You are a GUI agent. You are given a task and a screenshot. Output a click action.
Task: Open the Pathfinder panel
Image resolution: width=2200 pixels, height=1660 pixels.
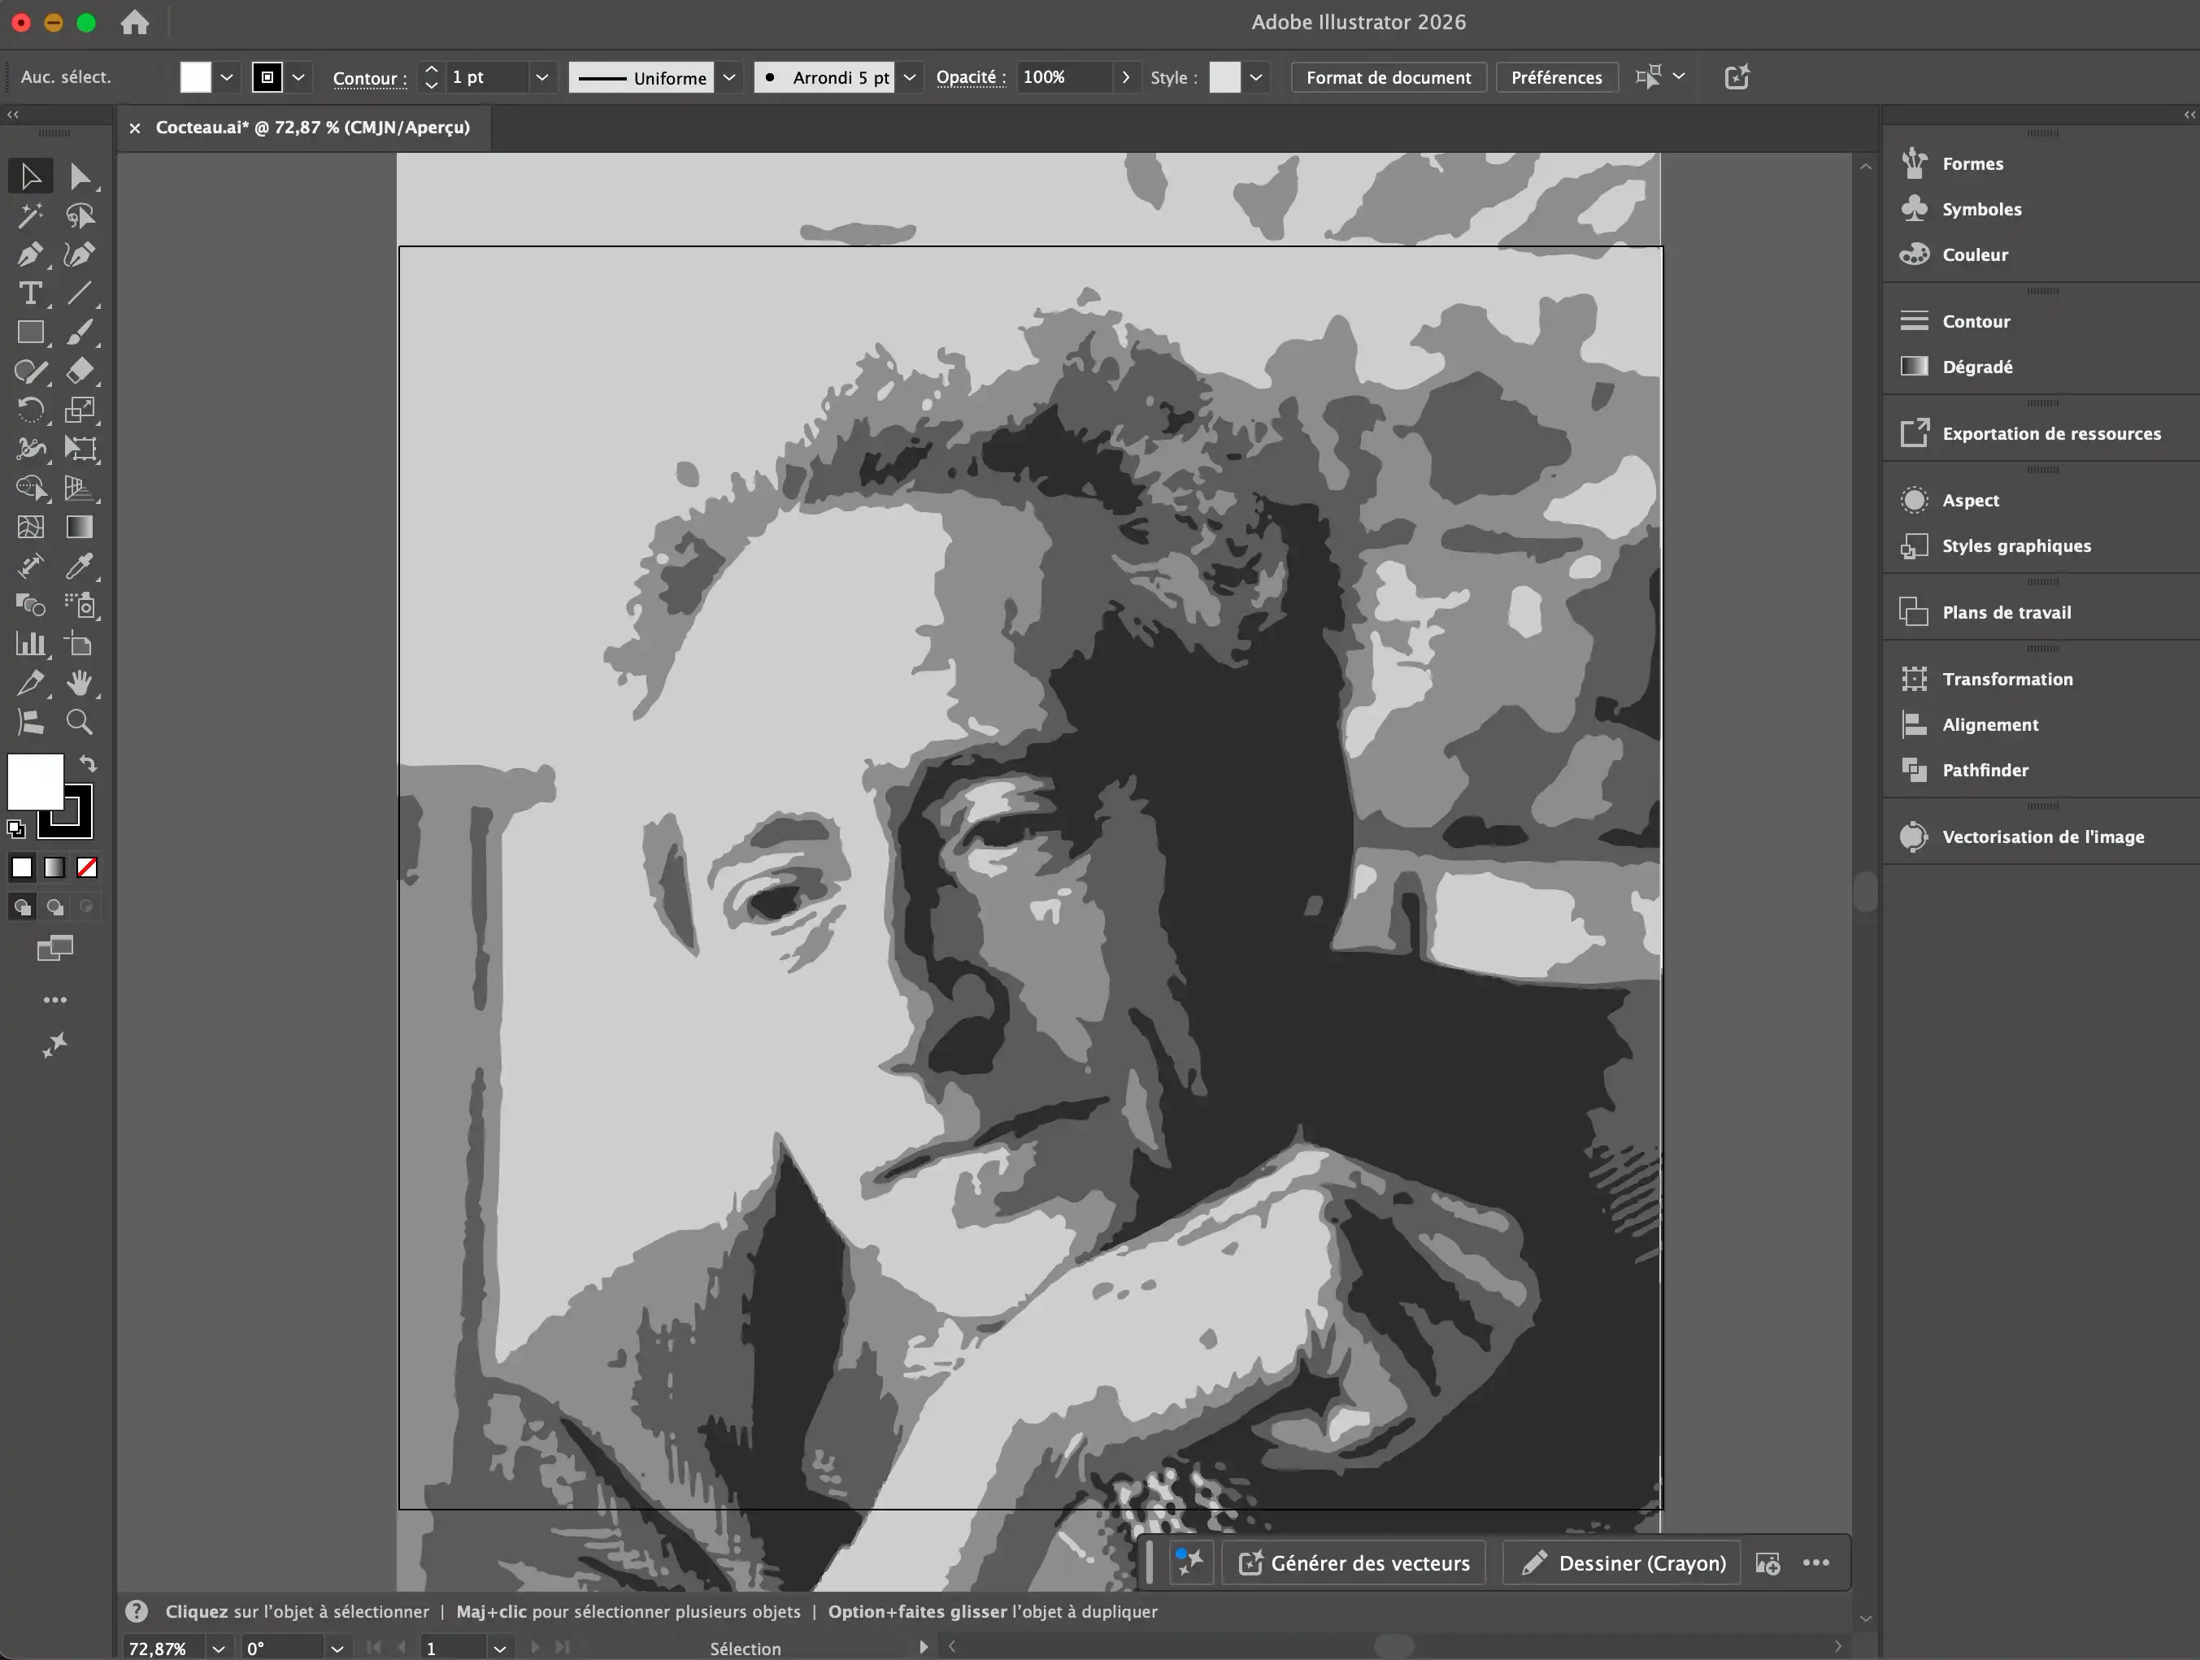click(x=1985, y=770)
